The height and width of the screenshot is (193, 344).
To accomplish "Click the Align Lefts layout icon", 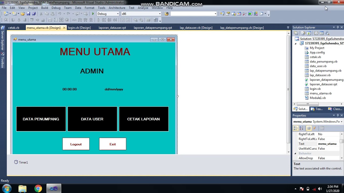I will (x=13, y=20).
